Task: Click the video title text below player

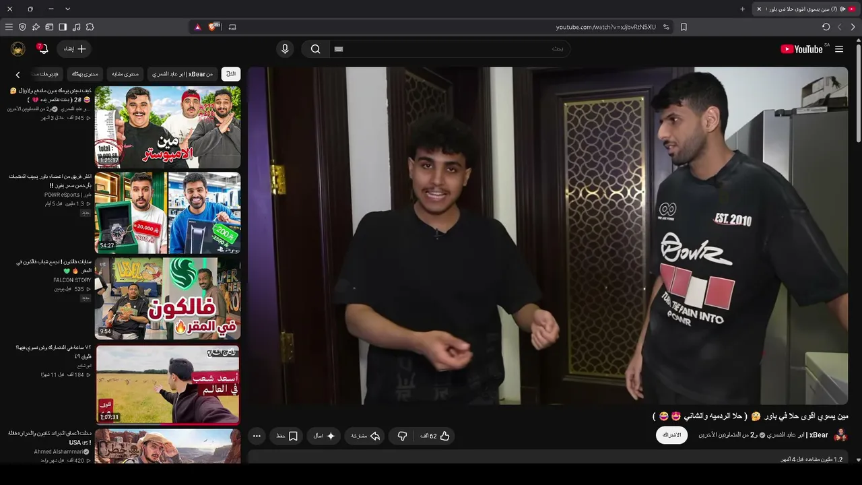Action: 750,416
